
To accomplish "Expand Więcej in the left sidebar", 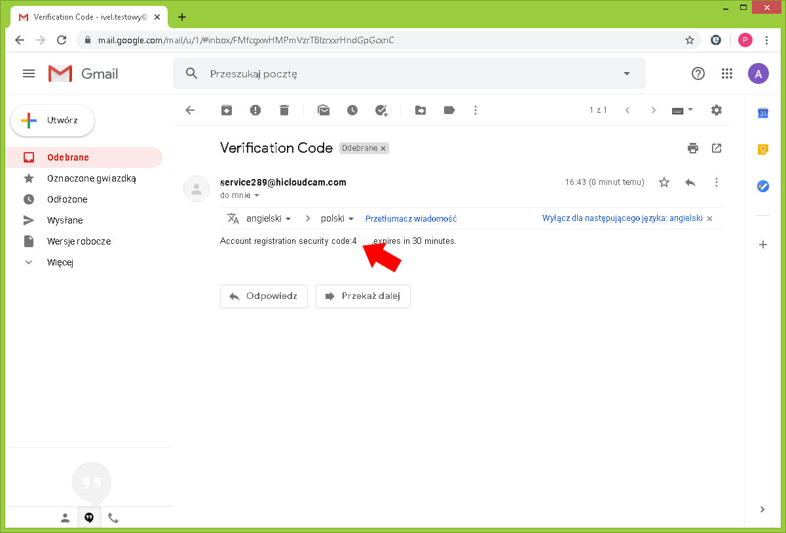I will coord(60,262).
